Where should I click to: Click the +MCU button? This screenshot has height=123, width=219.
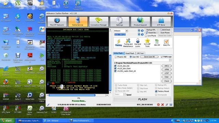167,66
